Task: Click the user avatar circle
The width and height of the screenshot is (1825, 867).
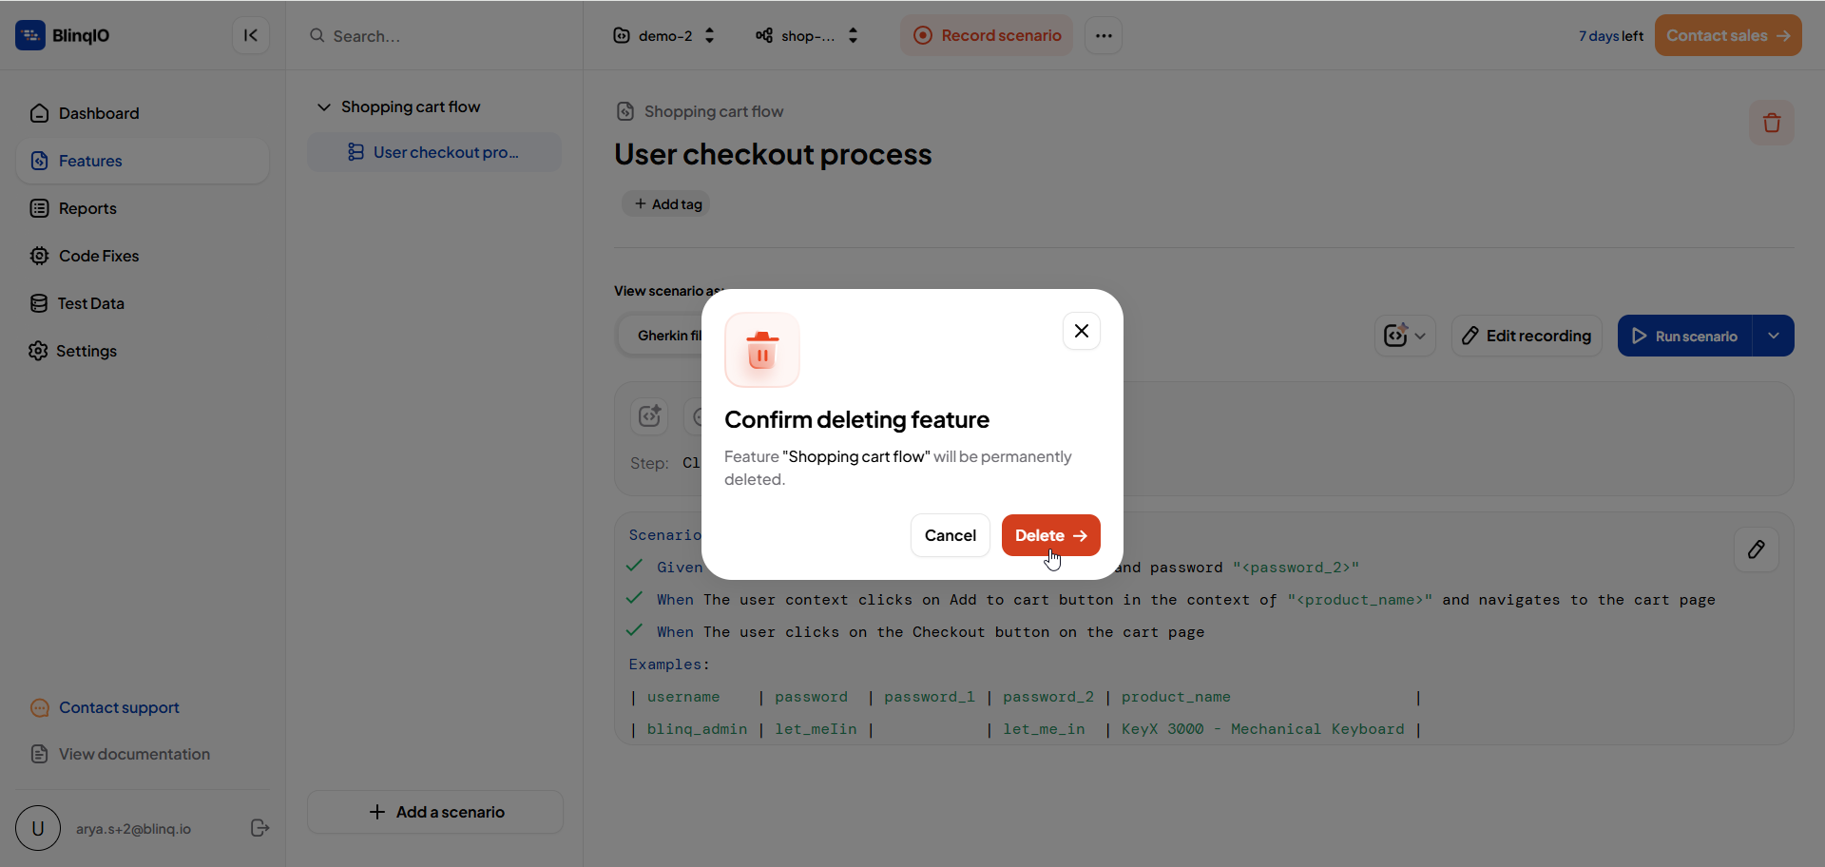Action: point(38,828)
